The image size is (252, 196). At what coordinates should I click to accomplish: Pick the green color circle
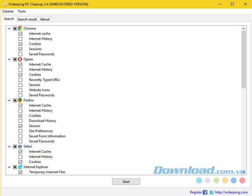tap(216, 180)
